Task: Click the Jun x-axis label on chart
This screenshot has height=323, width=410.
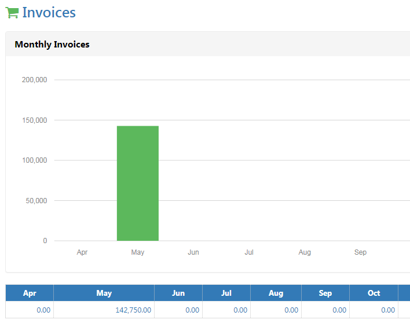Action: [x=193, y=252]
